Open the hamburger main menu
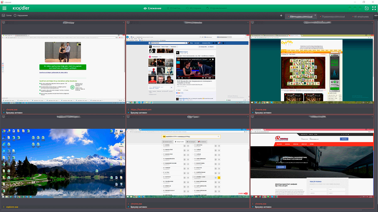The image size is (378, 212). [4, 8]
